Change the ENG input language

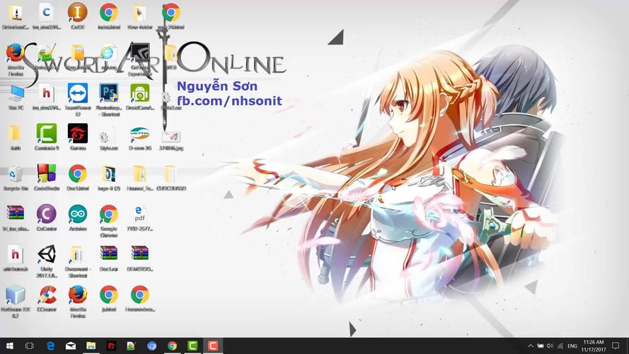tap(572, 346)
